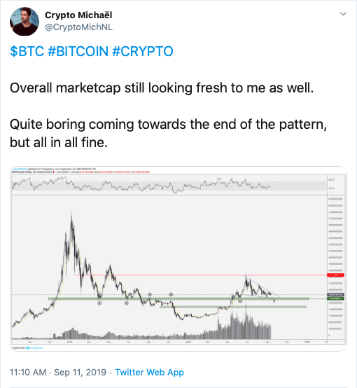The height and width of the screenshot is (388, 357).
Task: Click the volume bars near July peak
Action: [x=246, y=324]
